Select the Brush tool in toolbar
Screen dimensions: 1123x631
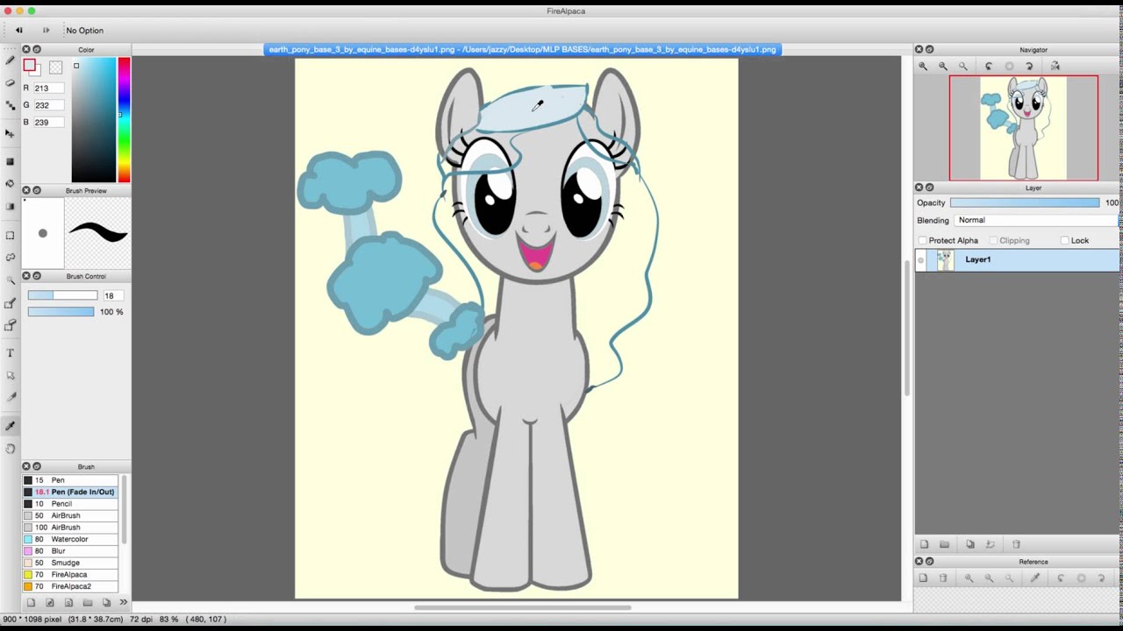[10, 60]
